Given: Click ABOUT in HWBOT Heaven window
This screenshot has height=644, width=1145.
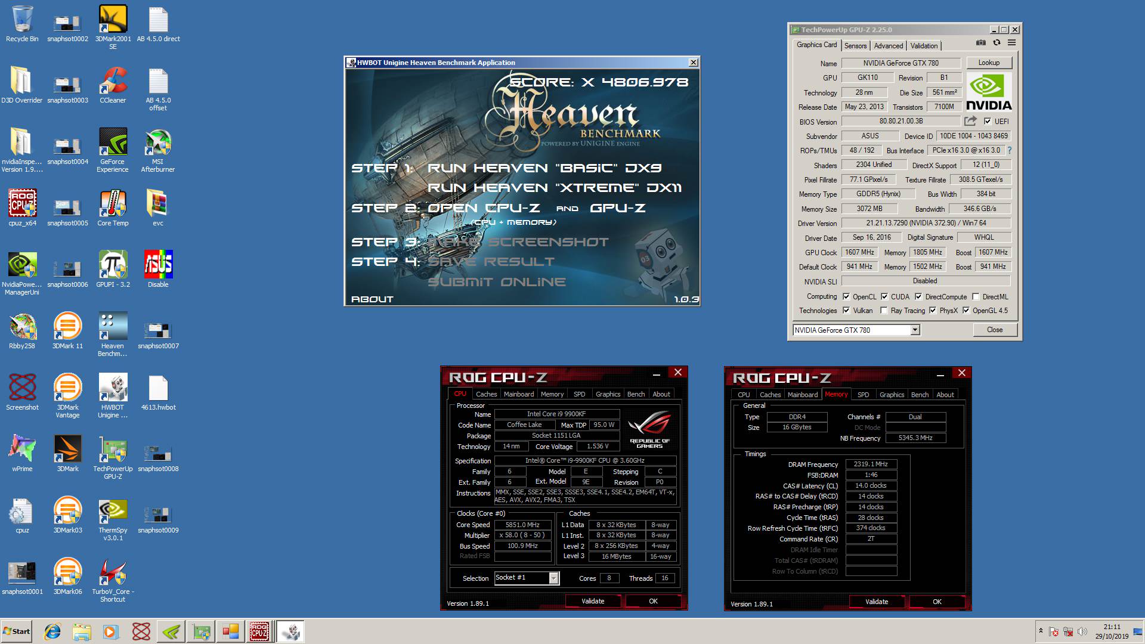Looking at the screenshot, I should click(372, 299).
